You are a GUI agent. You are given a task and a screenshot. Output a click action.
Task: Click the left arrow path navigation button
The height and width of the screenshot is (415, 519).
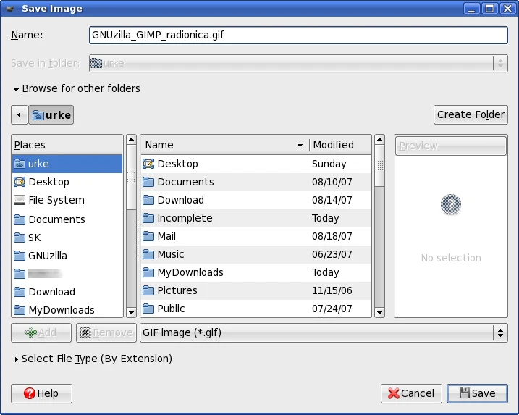click(x=20, y=115)
